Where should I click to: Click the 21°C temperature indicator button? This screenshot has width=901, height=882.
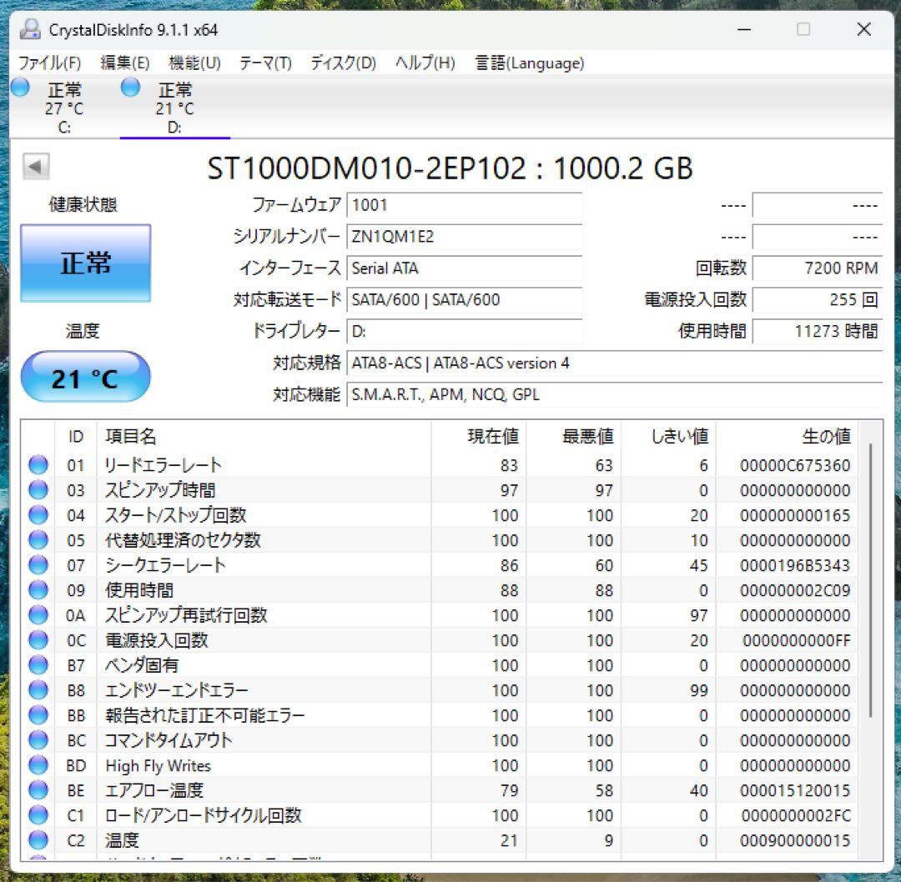[84, 377]
